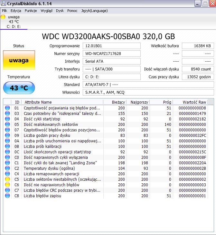The height and width of the screenshot is (235, 216).
Task: Click the Wartość Raw column header
Action: coord(190,102)
